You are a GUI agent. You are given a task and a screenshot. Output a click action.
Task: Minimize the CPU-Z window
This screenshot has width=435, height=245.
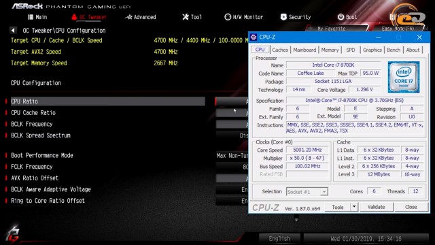379,37
